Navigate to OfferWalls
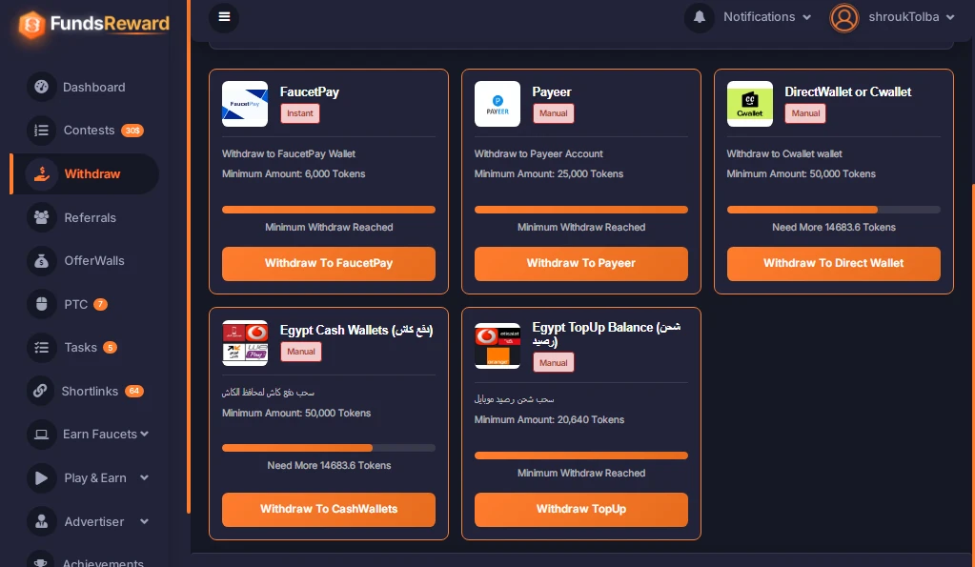 coord(94,261)
